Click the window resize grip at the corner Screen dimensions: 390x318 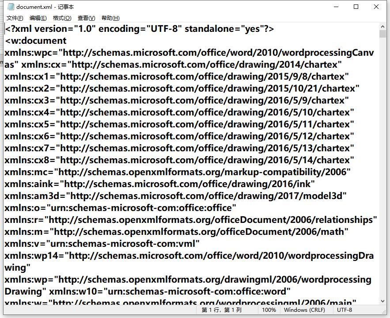point(384,312)
